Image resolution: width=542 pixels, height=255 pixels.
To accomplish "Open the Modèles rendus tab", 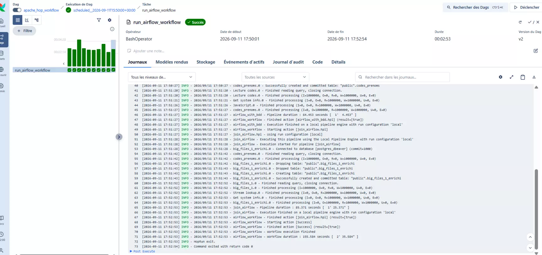I will [172, 62].
